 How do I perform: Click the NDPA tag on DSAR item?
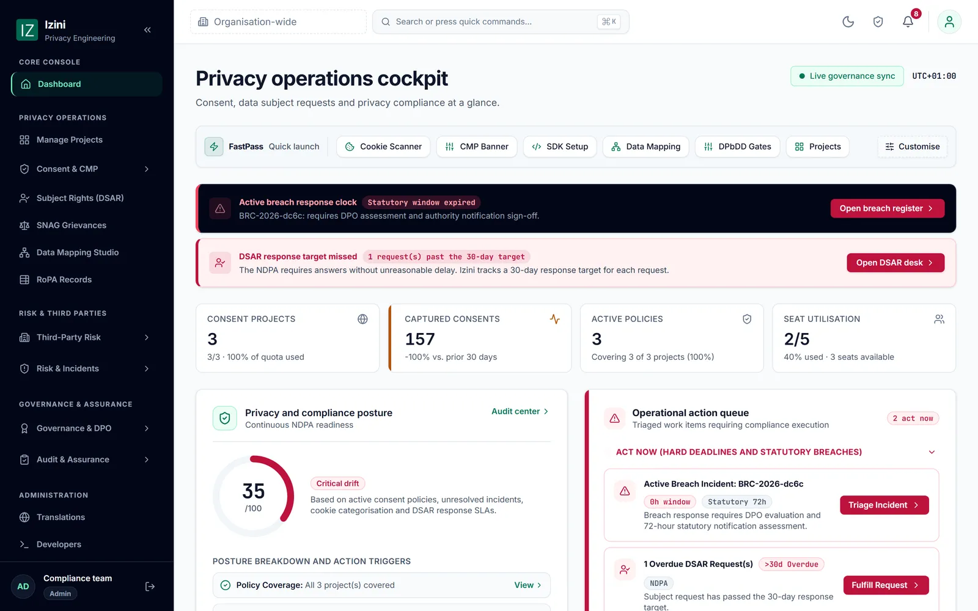point(658,584)
